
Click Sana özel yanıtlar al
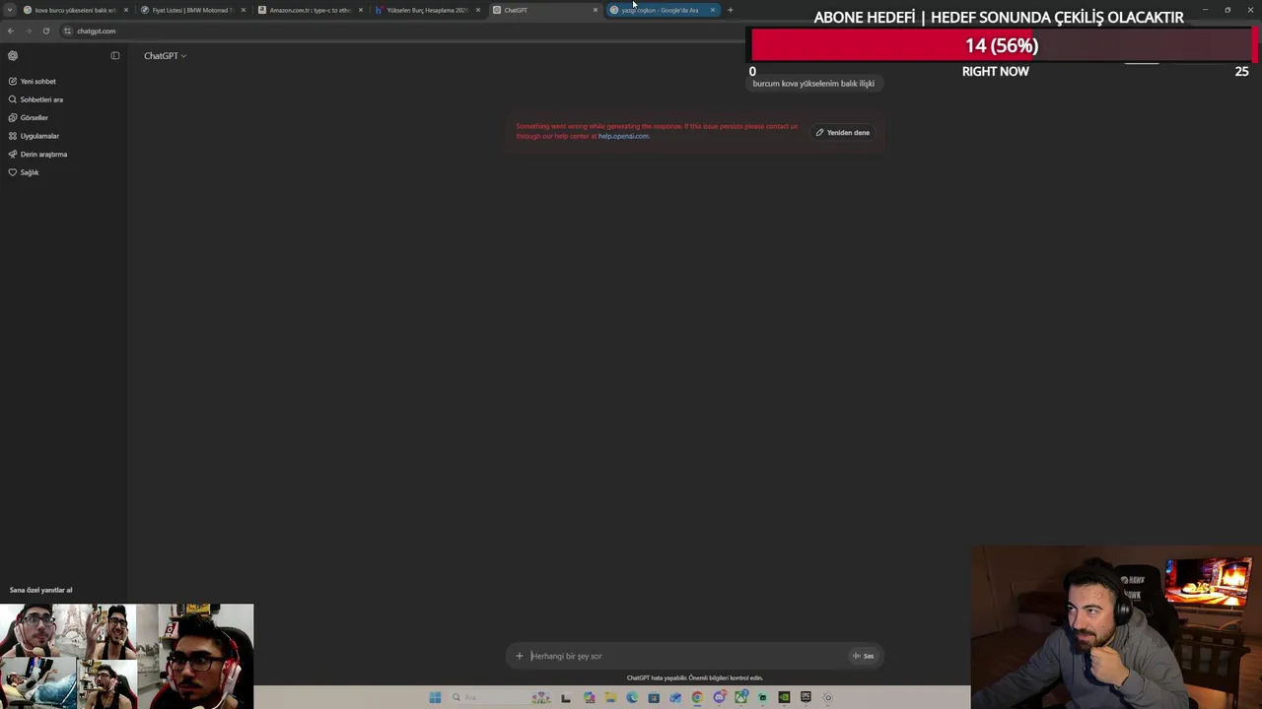(40, 590)
